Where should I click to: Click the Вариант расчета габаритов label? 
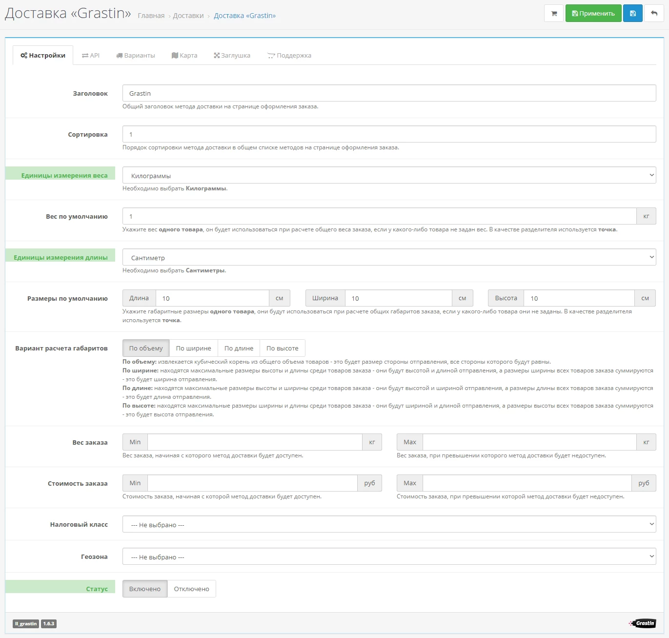pos(61,348)
